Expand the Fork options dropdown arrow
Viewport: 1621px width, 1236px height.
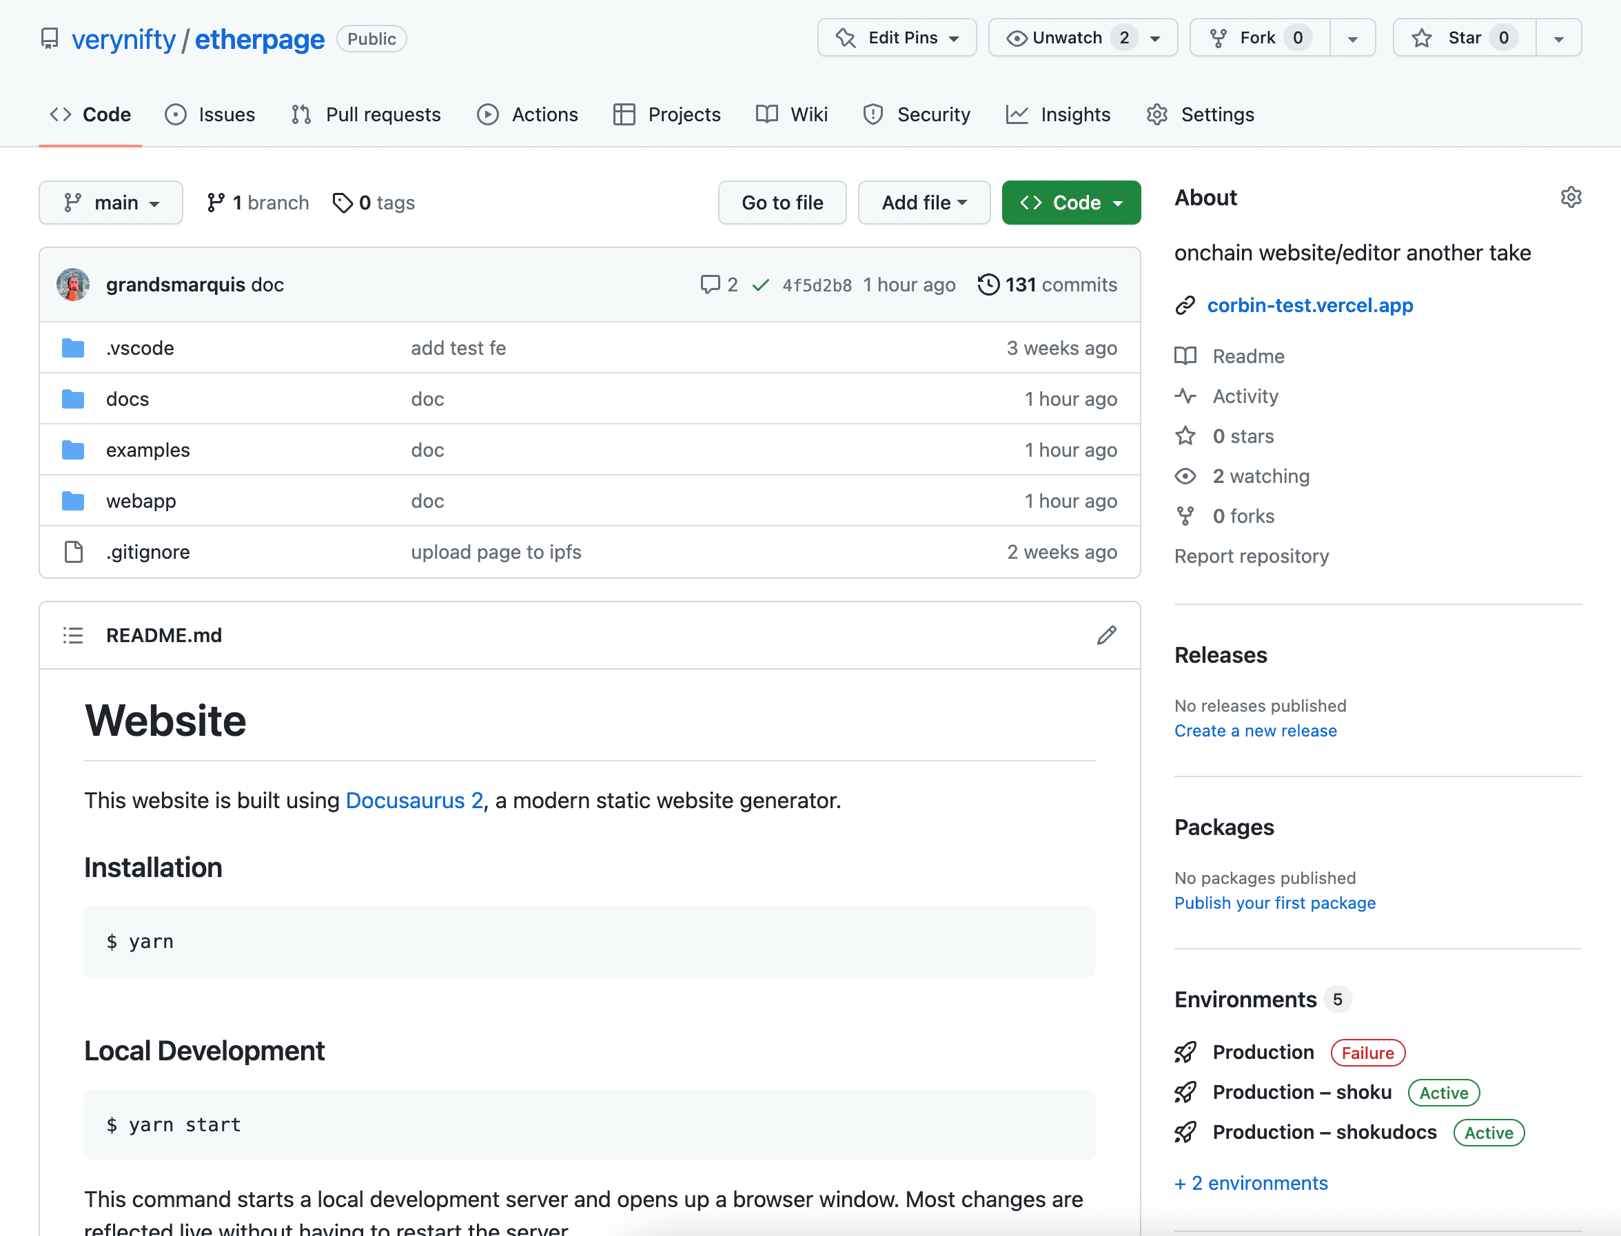(1352, 39)
